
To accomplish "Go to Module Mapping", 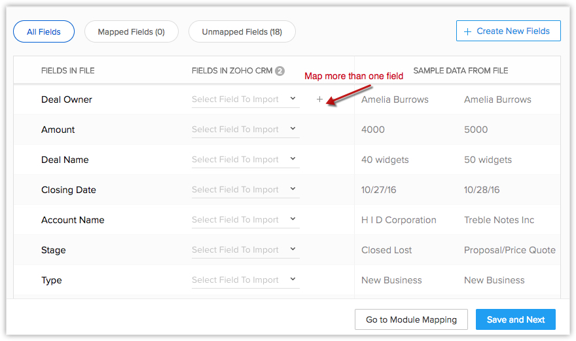I will tap(411, 319).
